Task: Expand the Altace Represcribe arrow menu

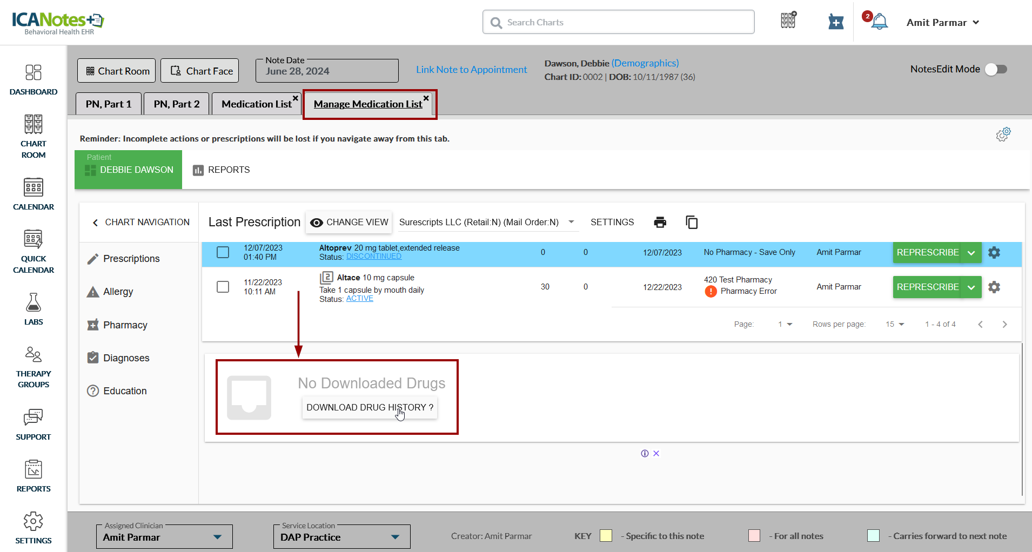Action: click(971, 287)
